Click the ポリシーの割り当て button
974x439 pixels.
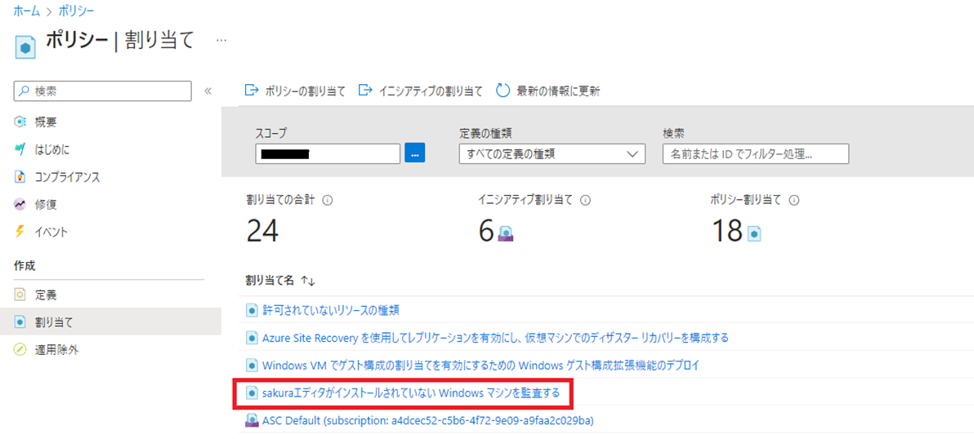(x=295, y=91)
